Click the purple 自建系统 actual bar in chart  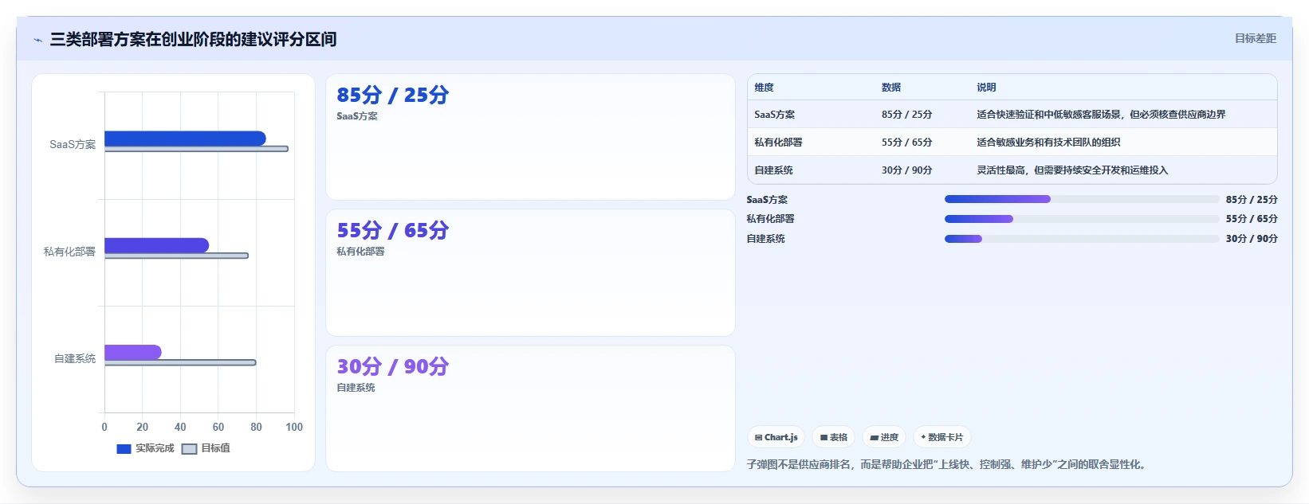(x=133, y=352)
